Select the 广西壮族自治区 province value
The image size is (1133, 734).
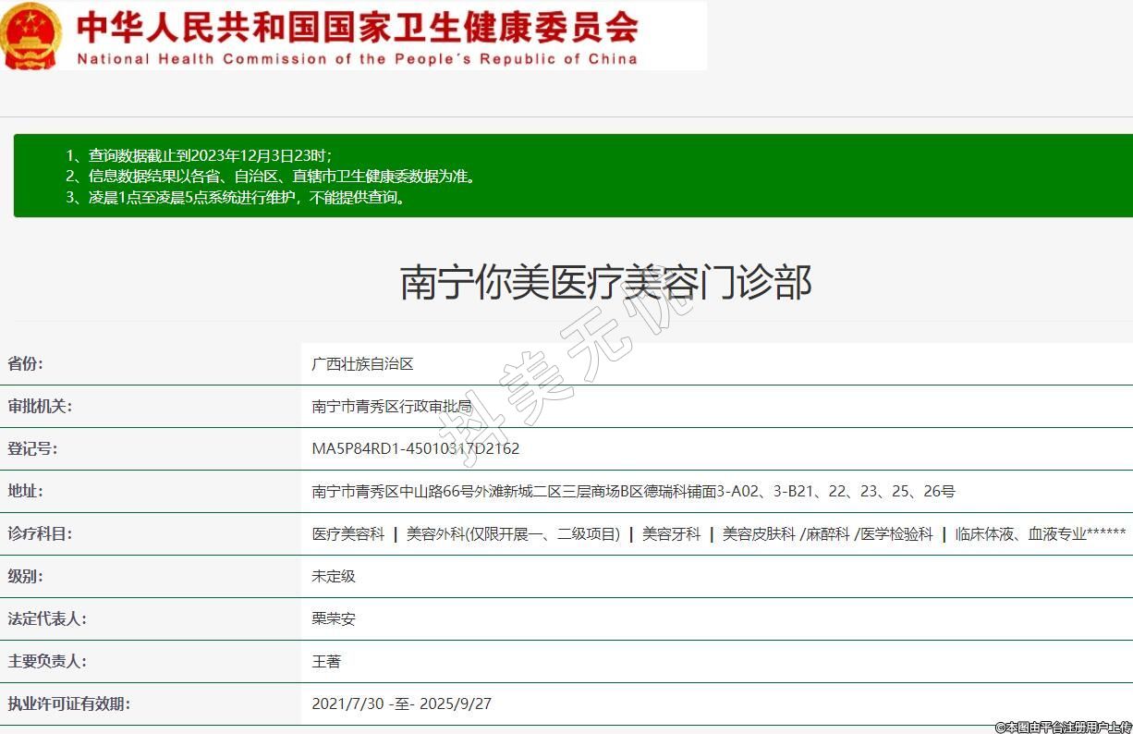point(362,364)
